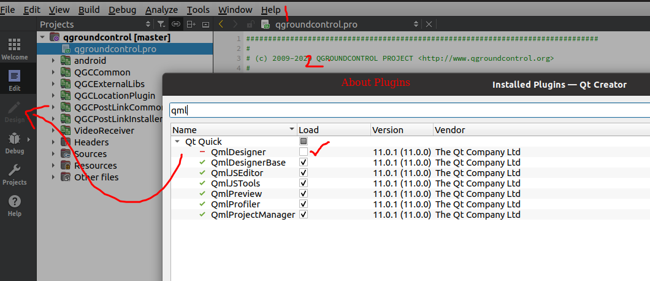Click the plugin filter field containing qml
The height and width of the screenshot is (281, 650).
(410, 110)
